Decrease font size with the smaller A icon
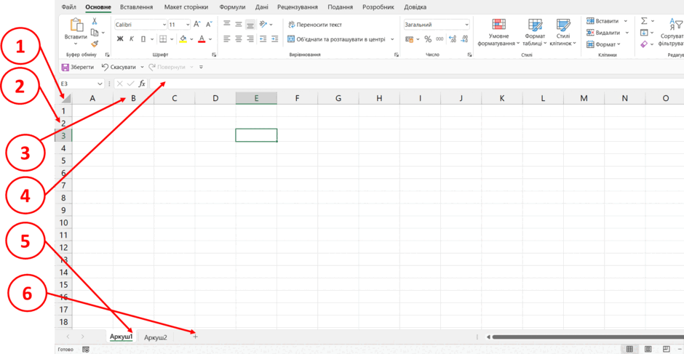Image resolution: width=684 pixels, height=354 pixels. [209, 25]
